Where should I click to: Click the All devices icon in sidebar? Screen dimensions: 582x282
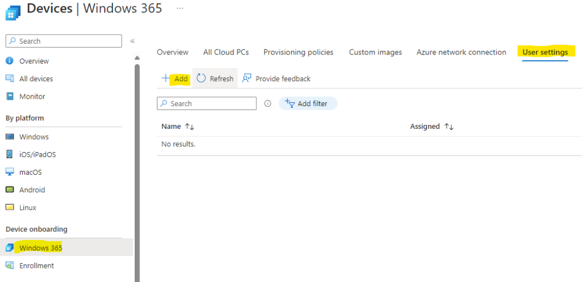(10, 78)
